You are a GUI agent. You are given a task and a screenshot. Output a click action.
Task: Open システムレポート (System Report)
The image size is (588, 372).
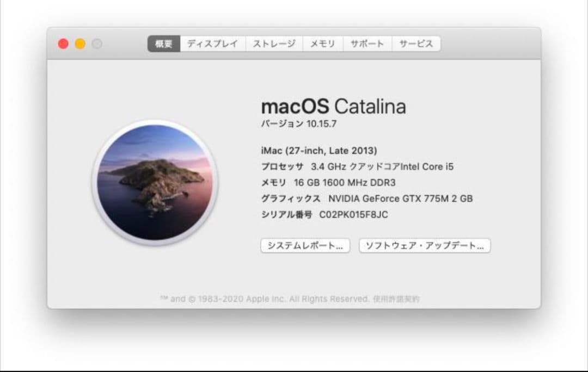(x=307, y=246)
